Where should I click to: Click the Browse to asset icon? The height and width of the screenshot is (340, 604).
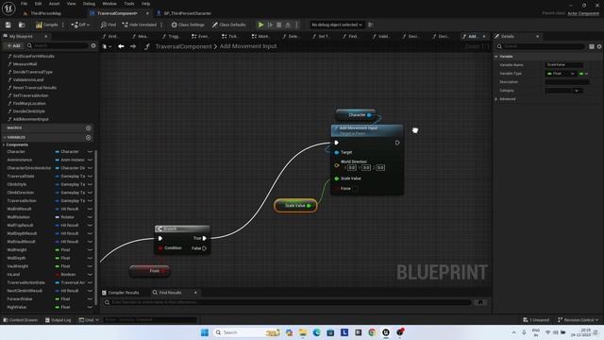22,25
